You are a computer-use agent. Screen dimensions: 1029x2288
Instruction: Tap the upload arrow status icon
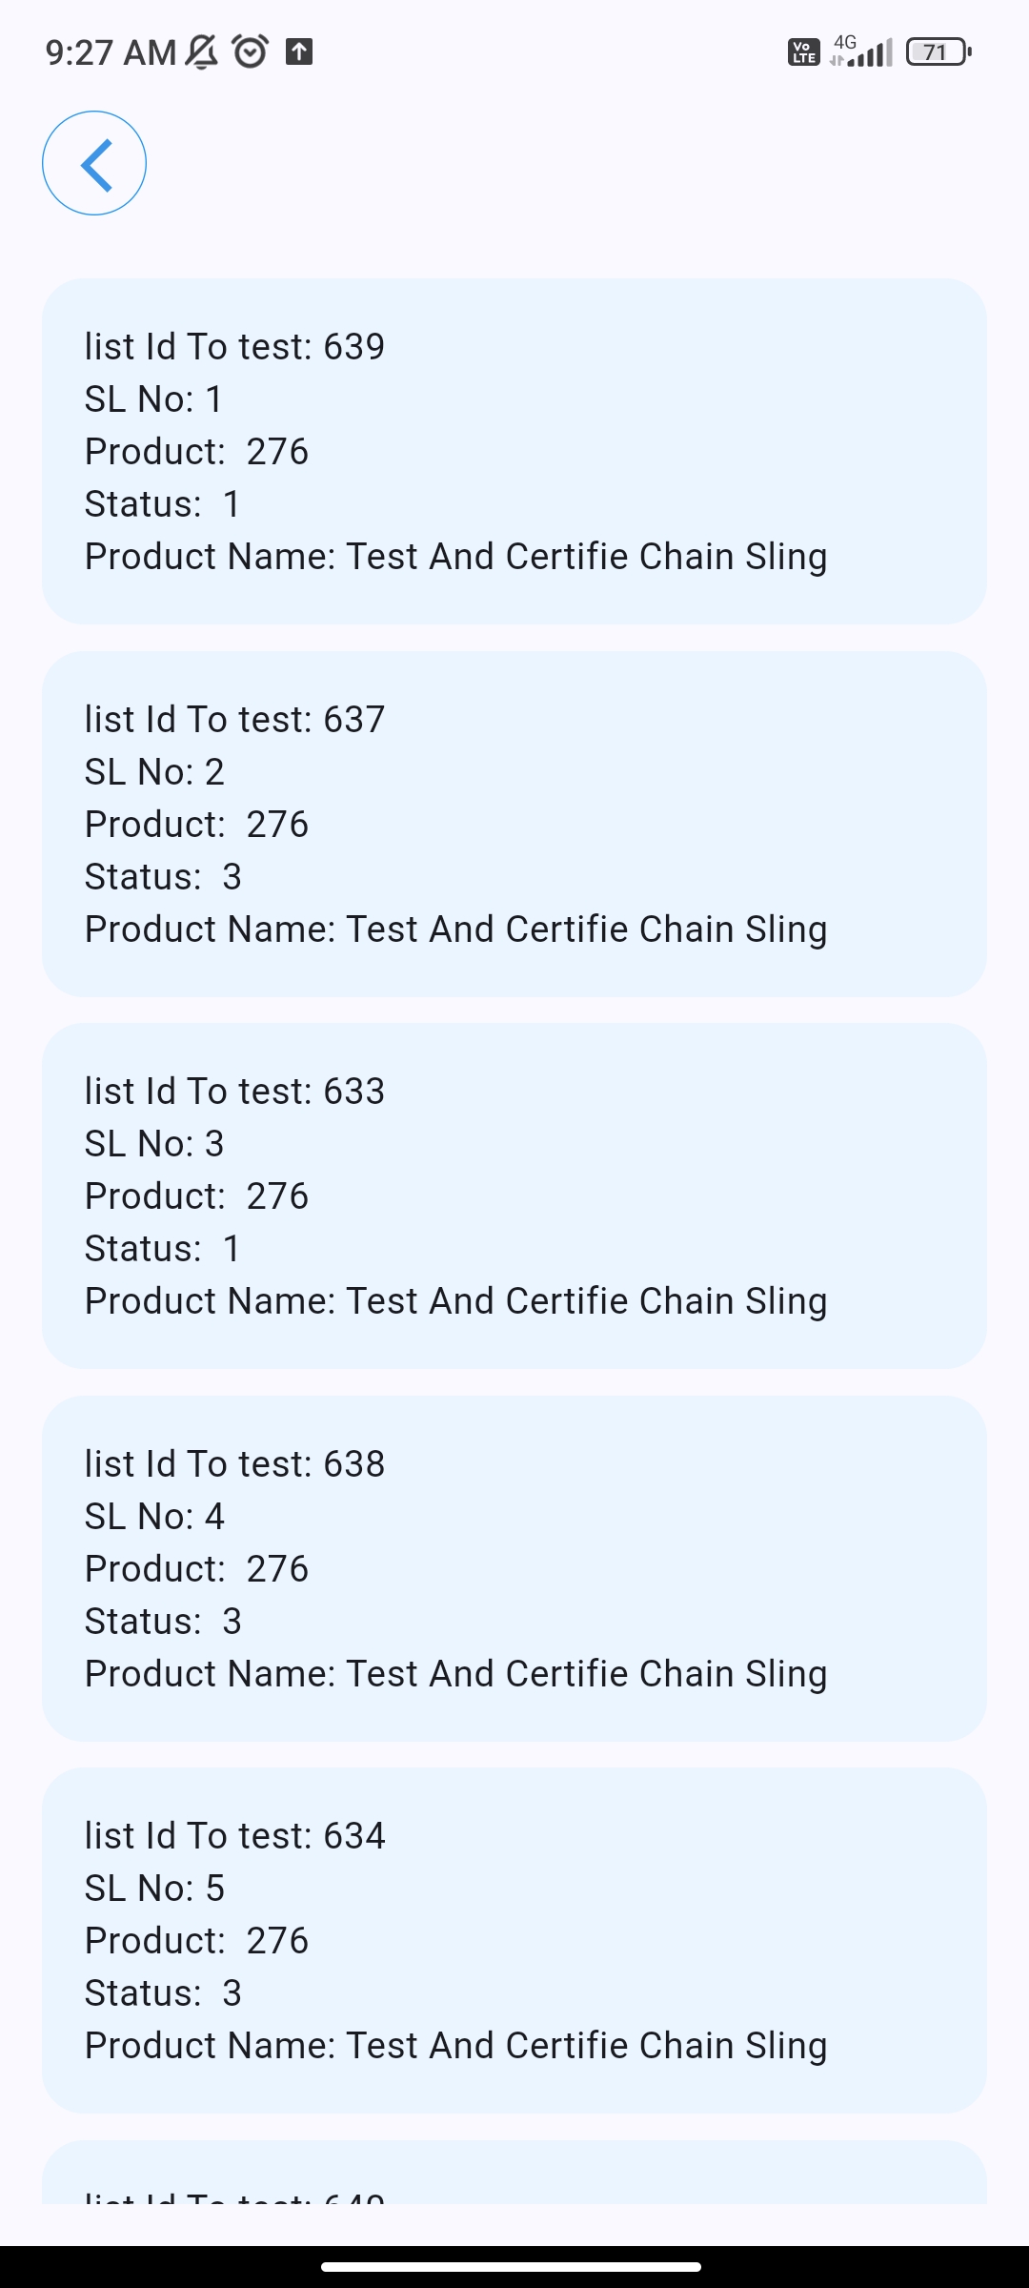[299, 51]
